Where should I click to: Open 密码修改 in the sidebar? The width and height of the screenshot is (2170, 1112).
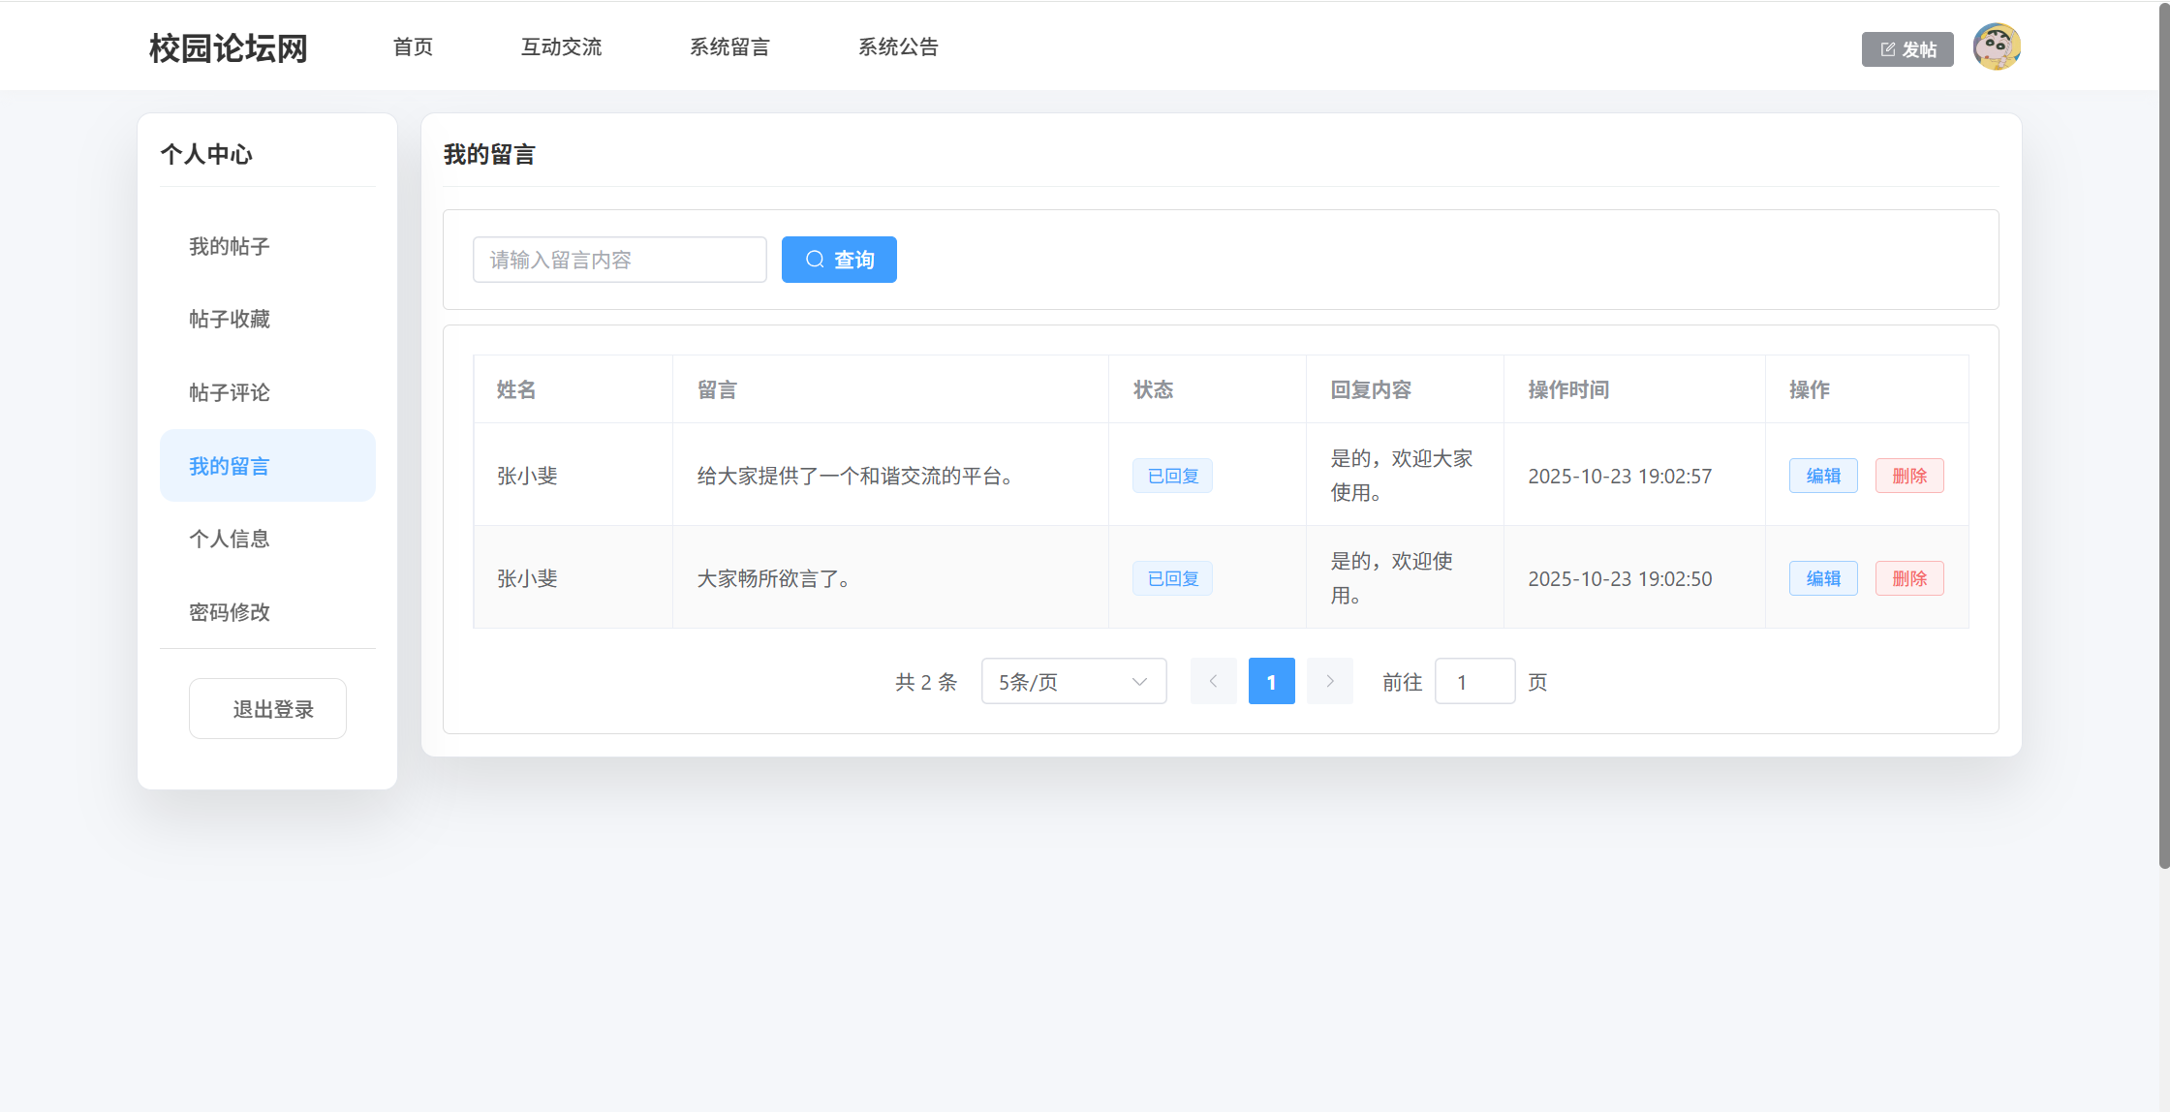tap(230, 612)
